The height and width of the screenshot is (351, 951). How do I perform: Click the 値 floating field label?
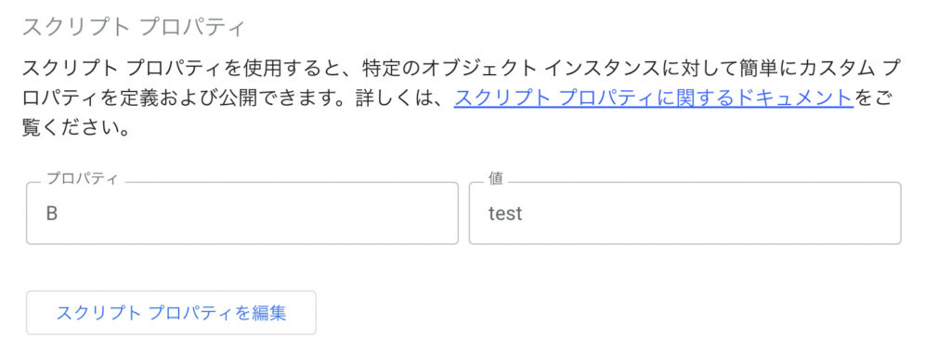(x=496, y=179)
